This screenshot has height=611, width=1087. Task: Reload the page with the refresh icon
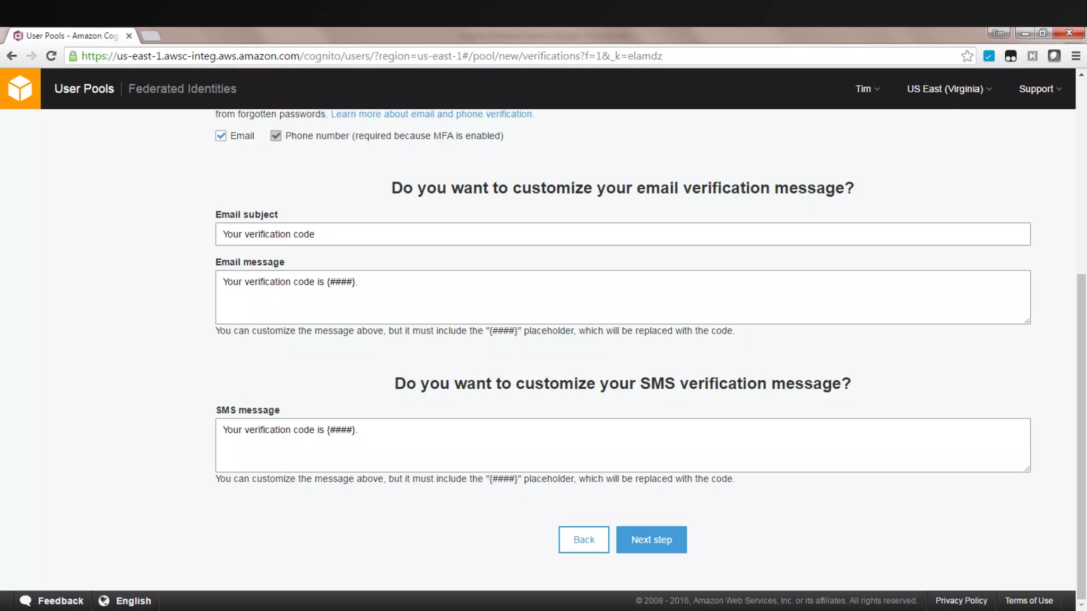[x=51, y=56]
